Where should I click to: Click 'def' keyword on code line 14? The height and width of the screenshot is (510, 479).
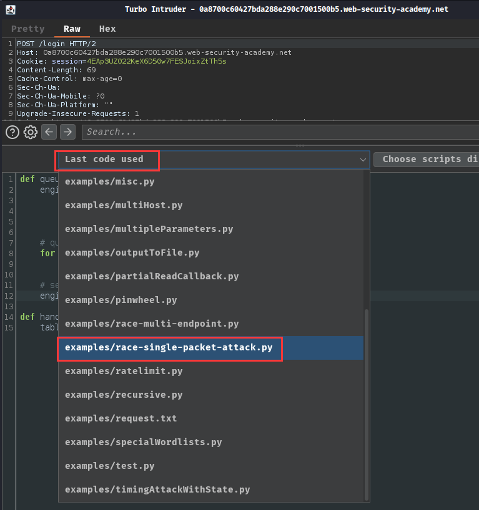click(27, 317)
